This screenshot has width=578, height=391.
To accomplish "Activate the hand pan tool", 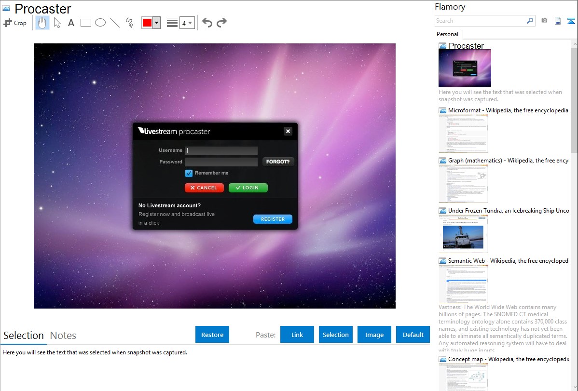I will coord(42,23).
